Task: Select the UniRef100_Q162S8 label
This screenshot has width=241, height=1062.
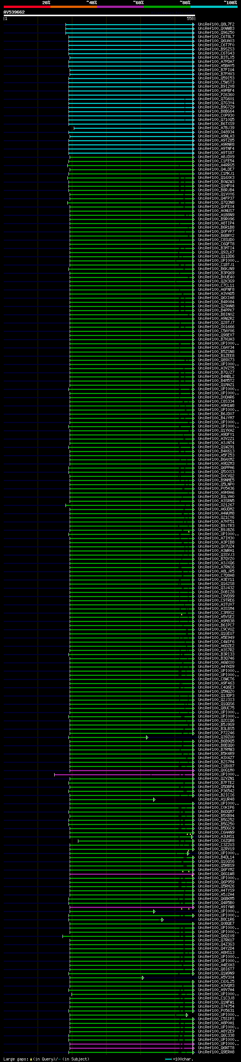Action: 216,584
